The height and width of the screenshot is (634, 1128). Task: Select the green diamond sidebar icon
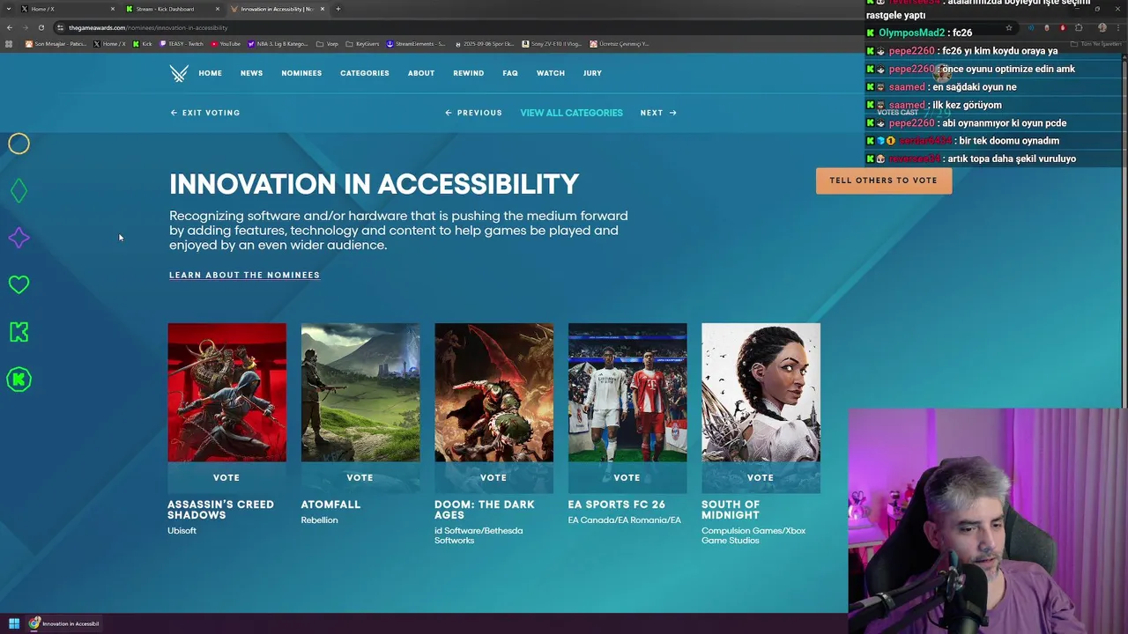click(x=19, y=190)
